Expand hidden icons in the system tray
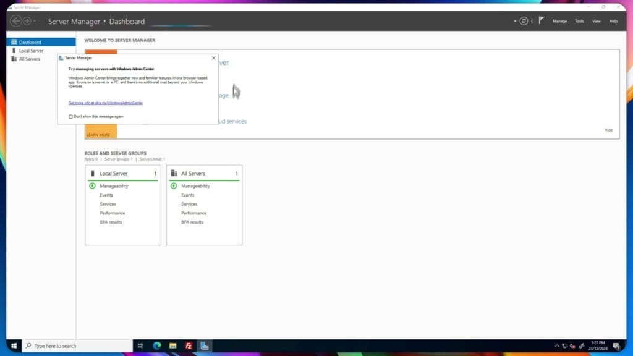Viewport: 633px width, 356px height. (x=556, y=345)
